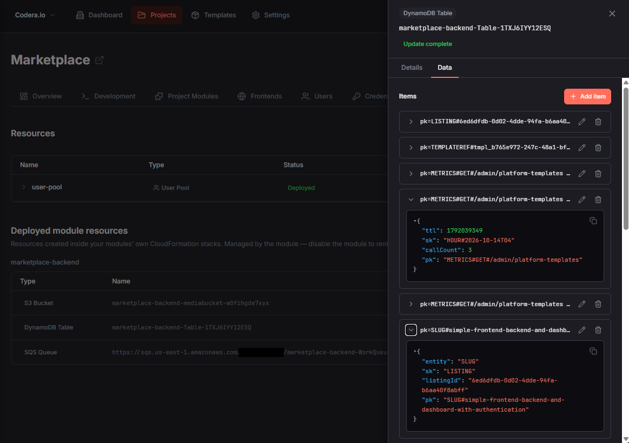Open Marketplace external link icon
The width and height of the screenshot is (629, 443).
pyautogui.click(x=100, y=60)
